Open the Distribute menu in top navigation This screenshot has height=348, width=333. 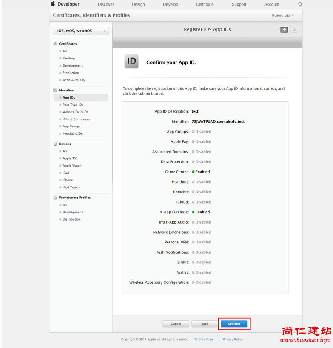click(x=205, y=4)
